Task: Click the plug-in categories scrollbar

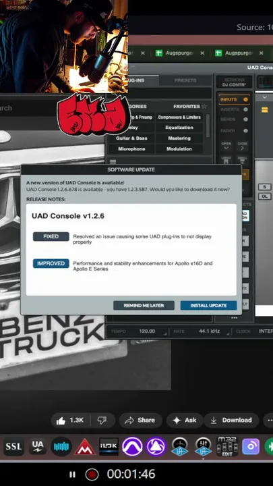Action: 208,126
